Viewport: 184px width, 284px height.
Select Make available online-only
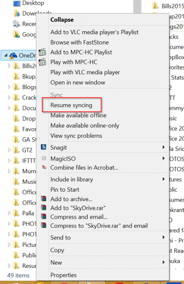pyautogui.click(x=84, y=125)
